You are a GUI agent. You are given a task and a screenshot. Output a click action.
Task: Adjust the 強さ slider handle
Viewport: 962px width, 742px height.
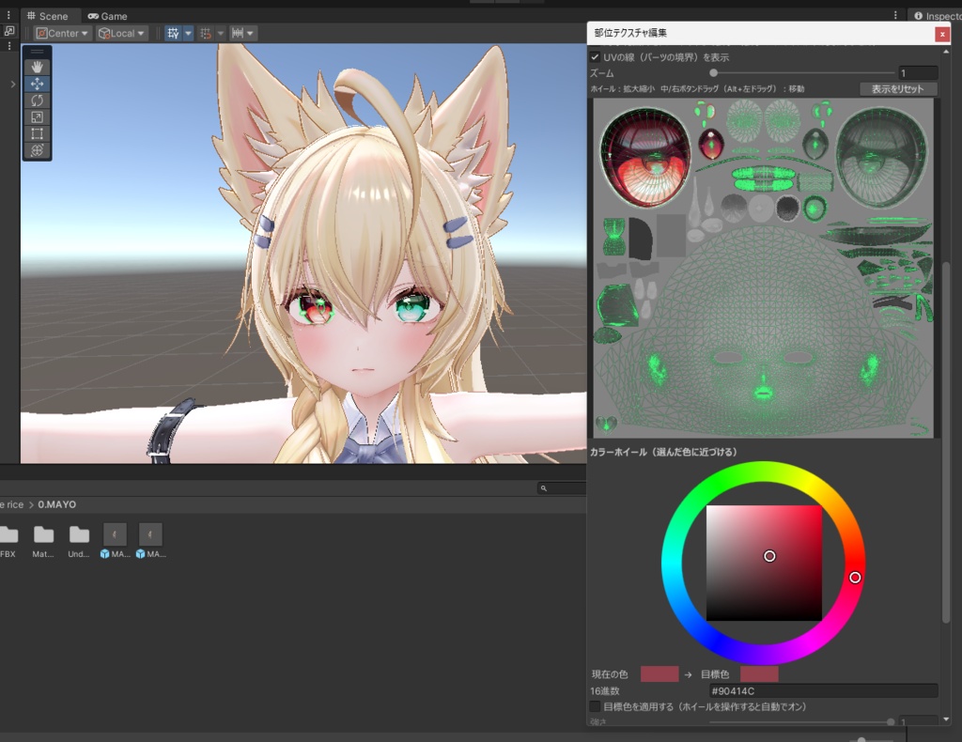coord(891,721)
